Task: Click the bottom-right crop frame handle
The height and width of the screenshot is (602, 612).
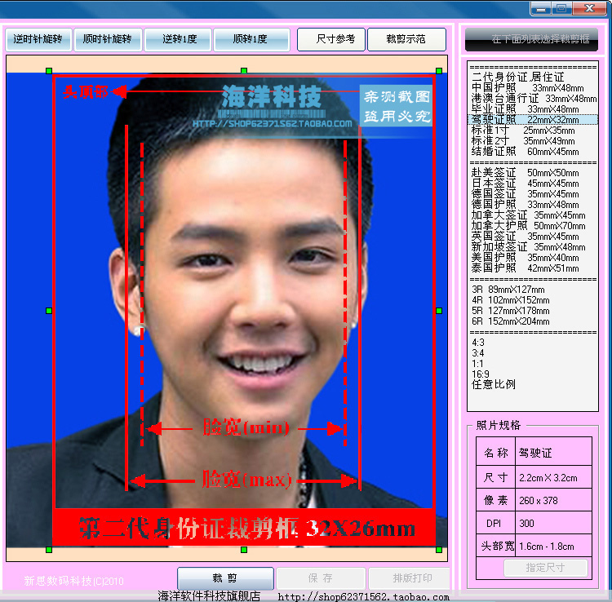Action: pyautogui.click(x=439, y=550)
